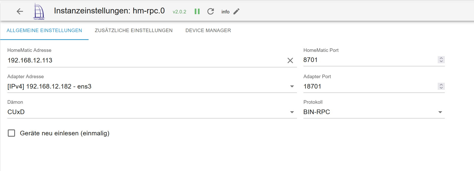This screenshot has width=474, height=171.
Task: Click the info log level label
Action: [225, 12]
